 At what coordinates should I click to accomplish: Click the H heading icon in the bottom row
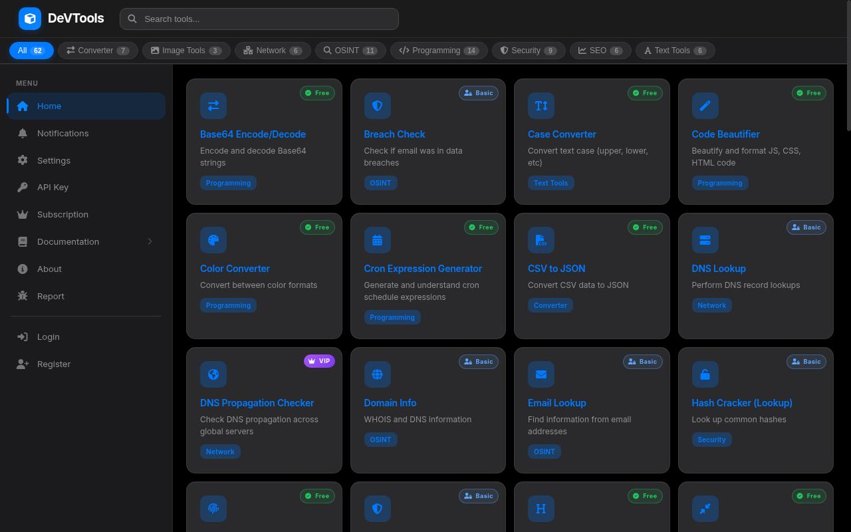[541, 509]
